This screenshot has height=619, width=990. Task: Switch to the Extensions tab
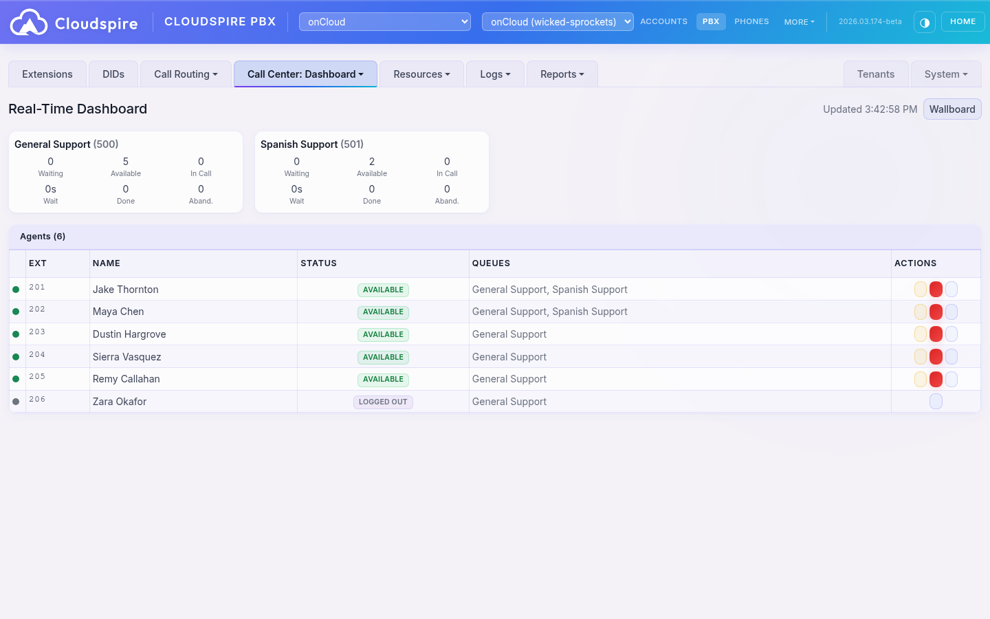pyautogui.click(x=47, y=74)
